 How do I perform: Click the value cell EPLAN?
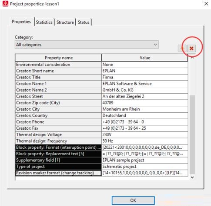(x=144, y=71)
